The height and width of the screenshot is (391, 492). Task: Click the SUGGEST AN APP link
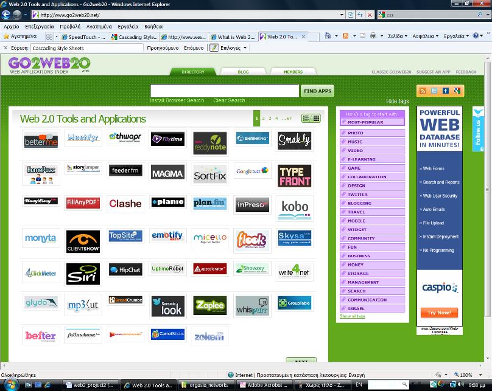tap(434, 72)
